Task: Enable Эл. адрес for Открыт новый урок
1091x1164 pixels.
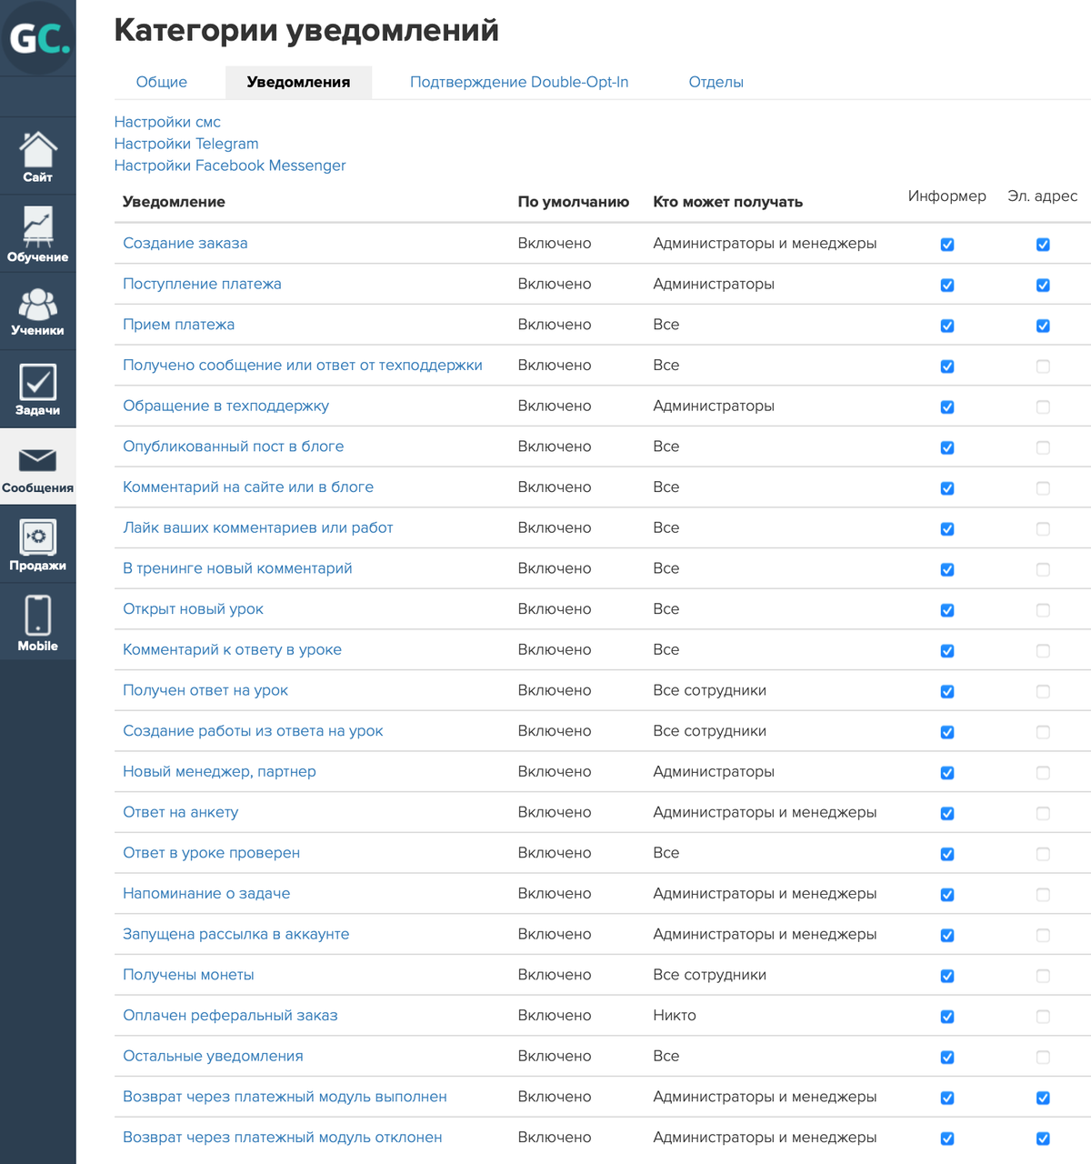Action: 1043,610
